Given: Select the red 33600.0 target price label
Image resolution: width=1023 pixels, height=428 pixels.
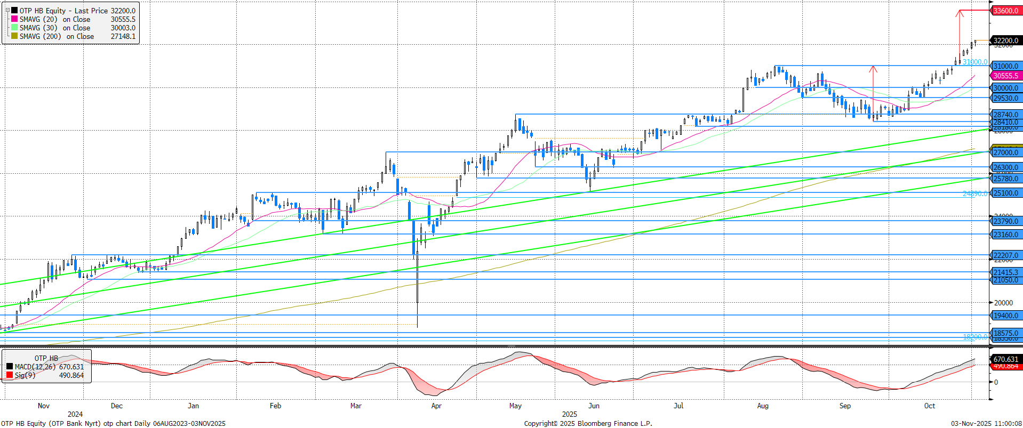Looking at the screenshot, I should [x=1005, y=11].
